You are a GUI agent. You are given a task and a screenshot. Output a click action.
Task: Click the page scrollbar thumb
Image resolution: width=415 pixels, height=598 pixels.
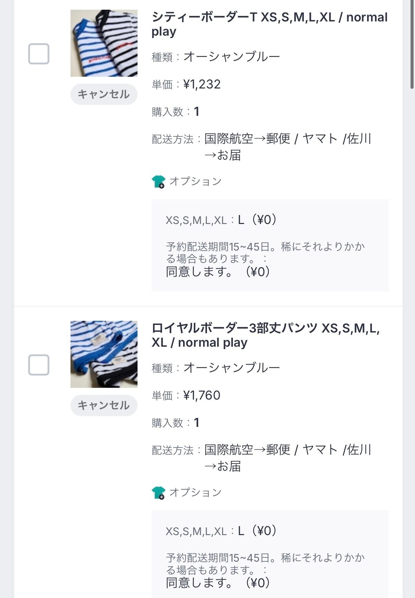pos(412,43)
